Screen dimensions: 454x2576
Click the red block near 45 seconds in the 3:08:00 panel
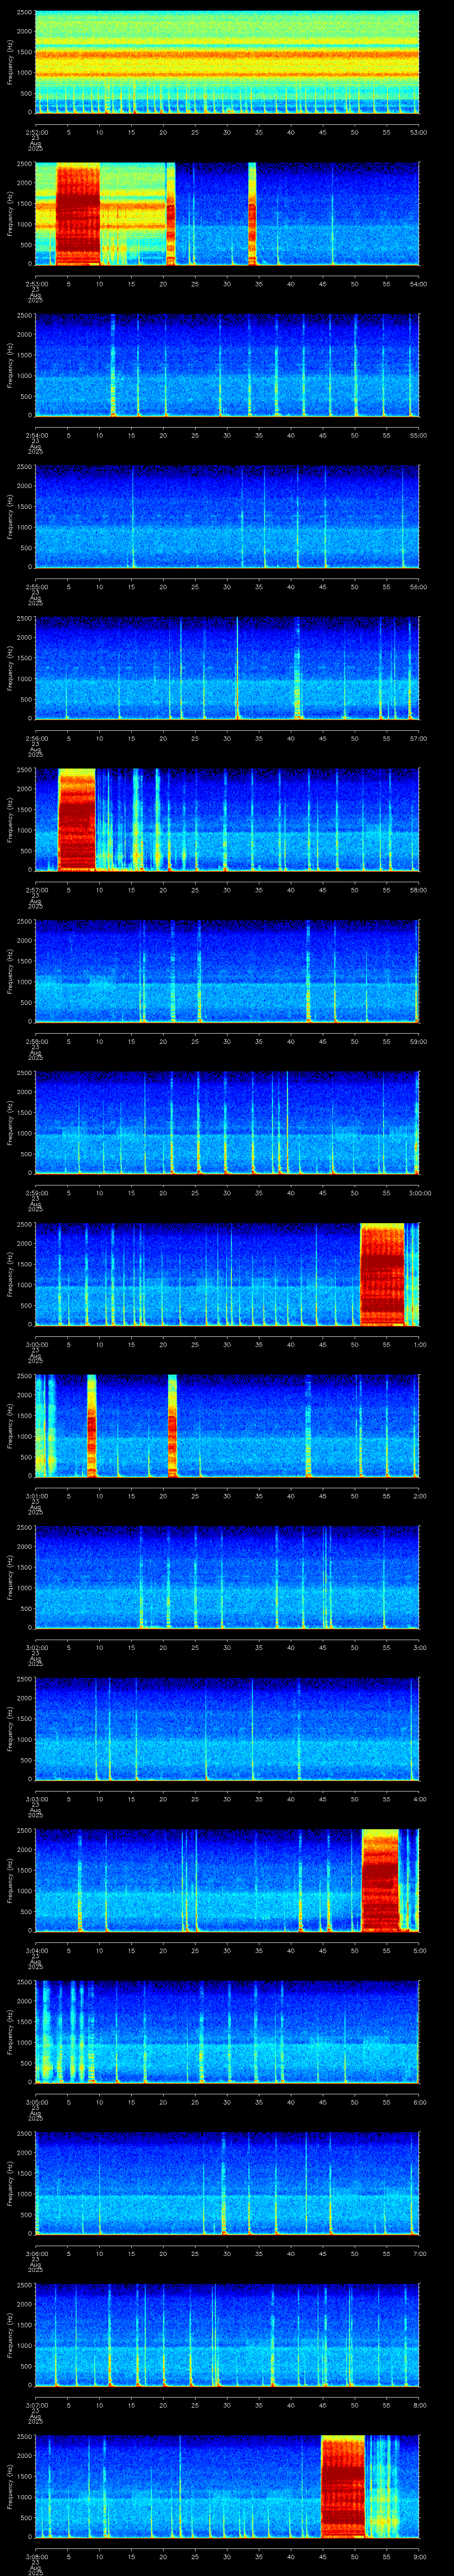tap(343, 2487)
